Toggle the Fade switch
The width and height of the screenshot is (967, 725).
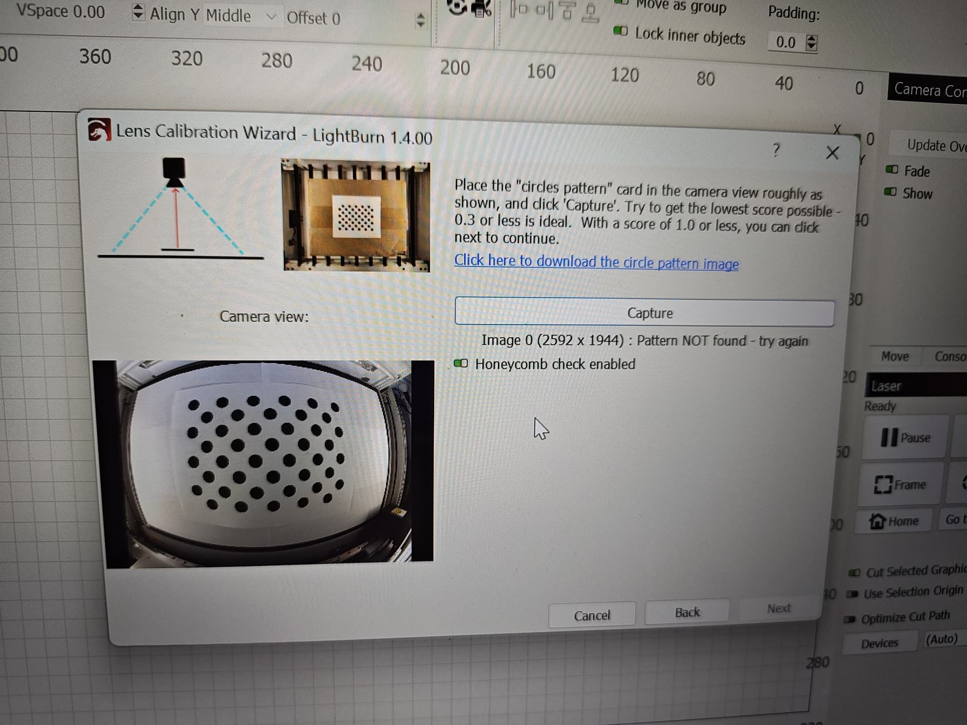coord(891,170)
